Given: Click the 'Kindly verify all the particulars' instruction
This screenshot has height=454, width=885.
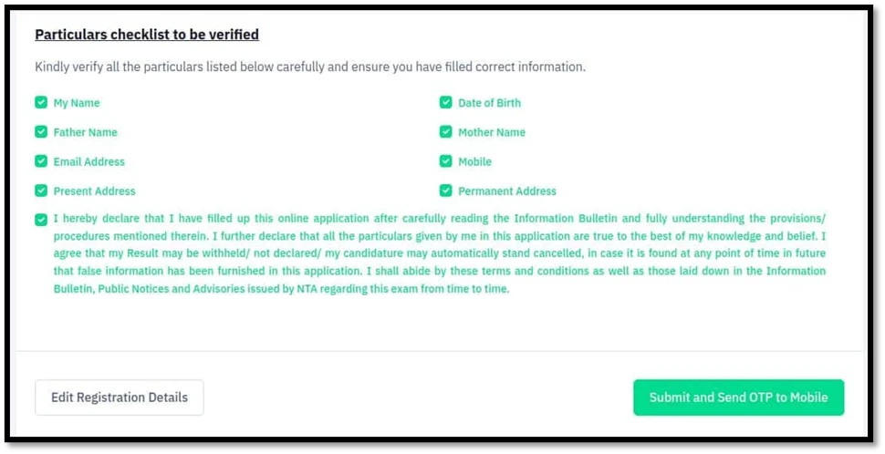Looking at the screenshot, I should pos(310,67).
